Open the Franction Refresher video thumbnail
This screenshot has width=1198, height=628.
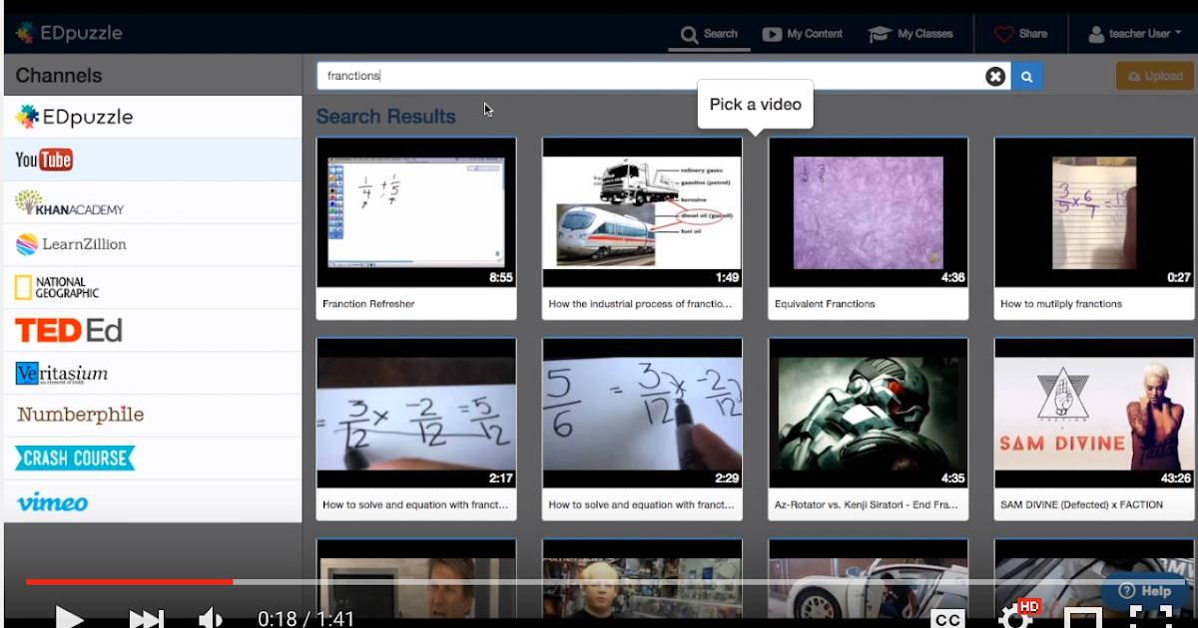[416, 212]
